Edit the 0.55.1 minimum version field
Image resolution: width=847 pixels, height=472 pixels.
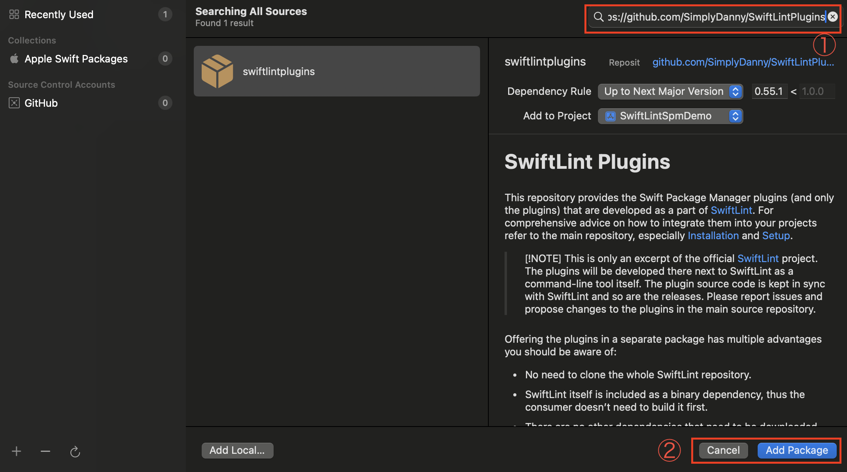(769, 91)
